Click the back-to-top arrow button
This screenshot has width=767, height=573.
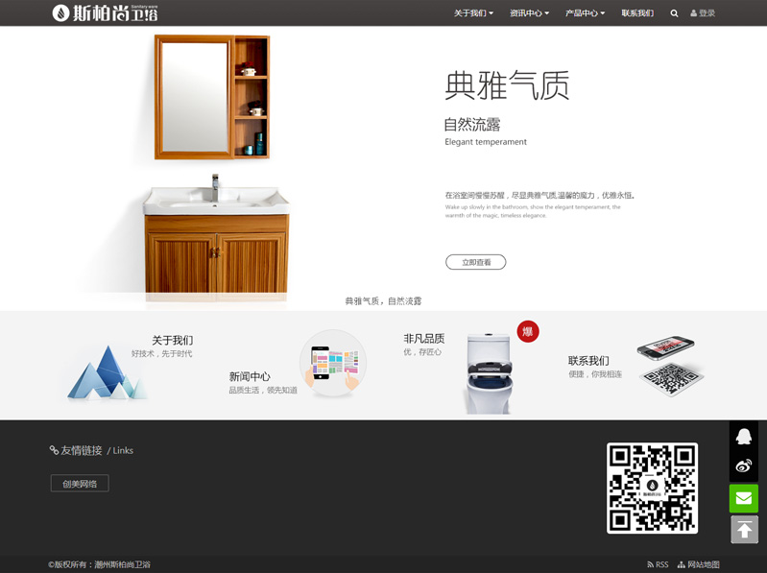tap(745, 530)
